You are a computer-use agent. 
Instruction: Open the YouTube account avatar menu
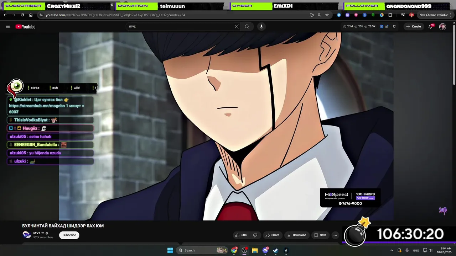442,27
